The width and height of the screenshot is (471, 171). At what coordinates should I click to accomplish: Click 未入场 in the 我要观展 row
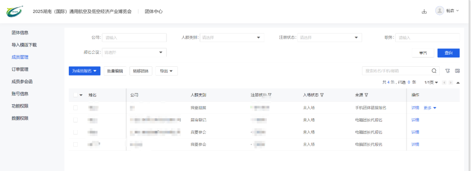point(309,108)
